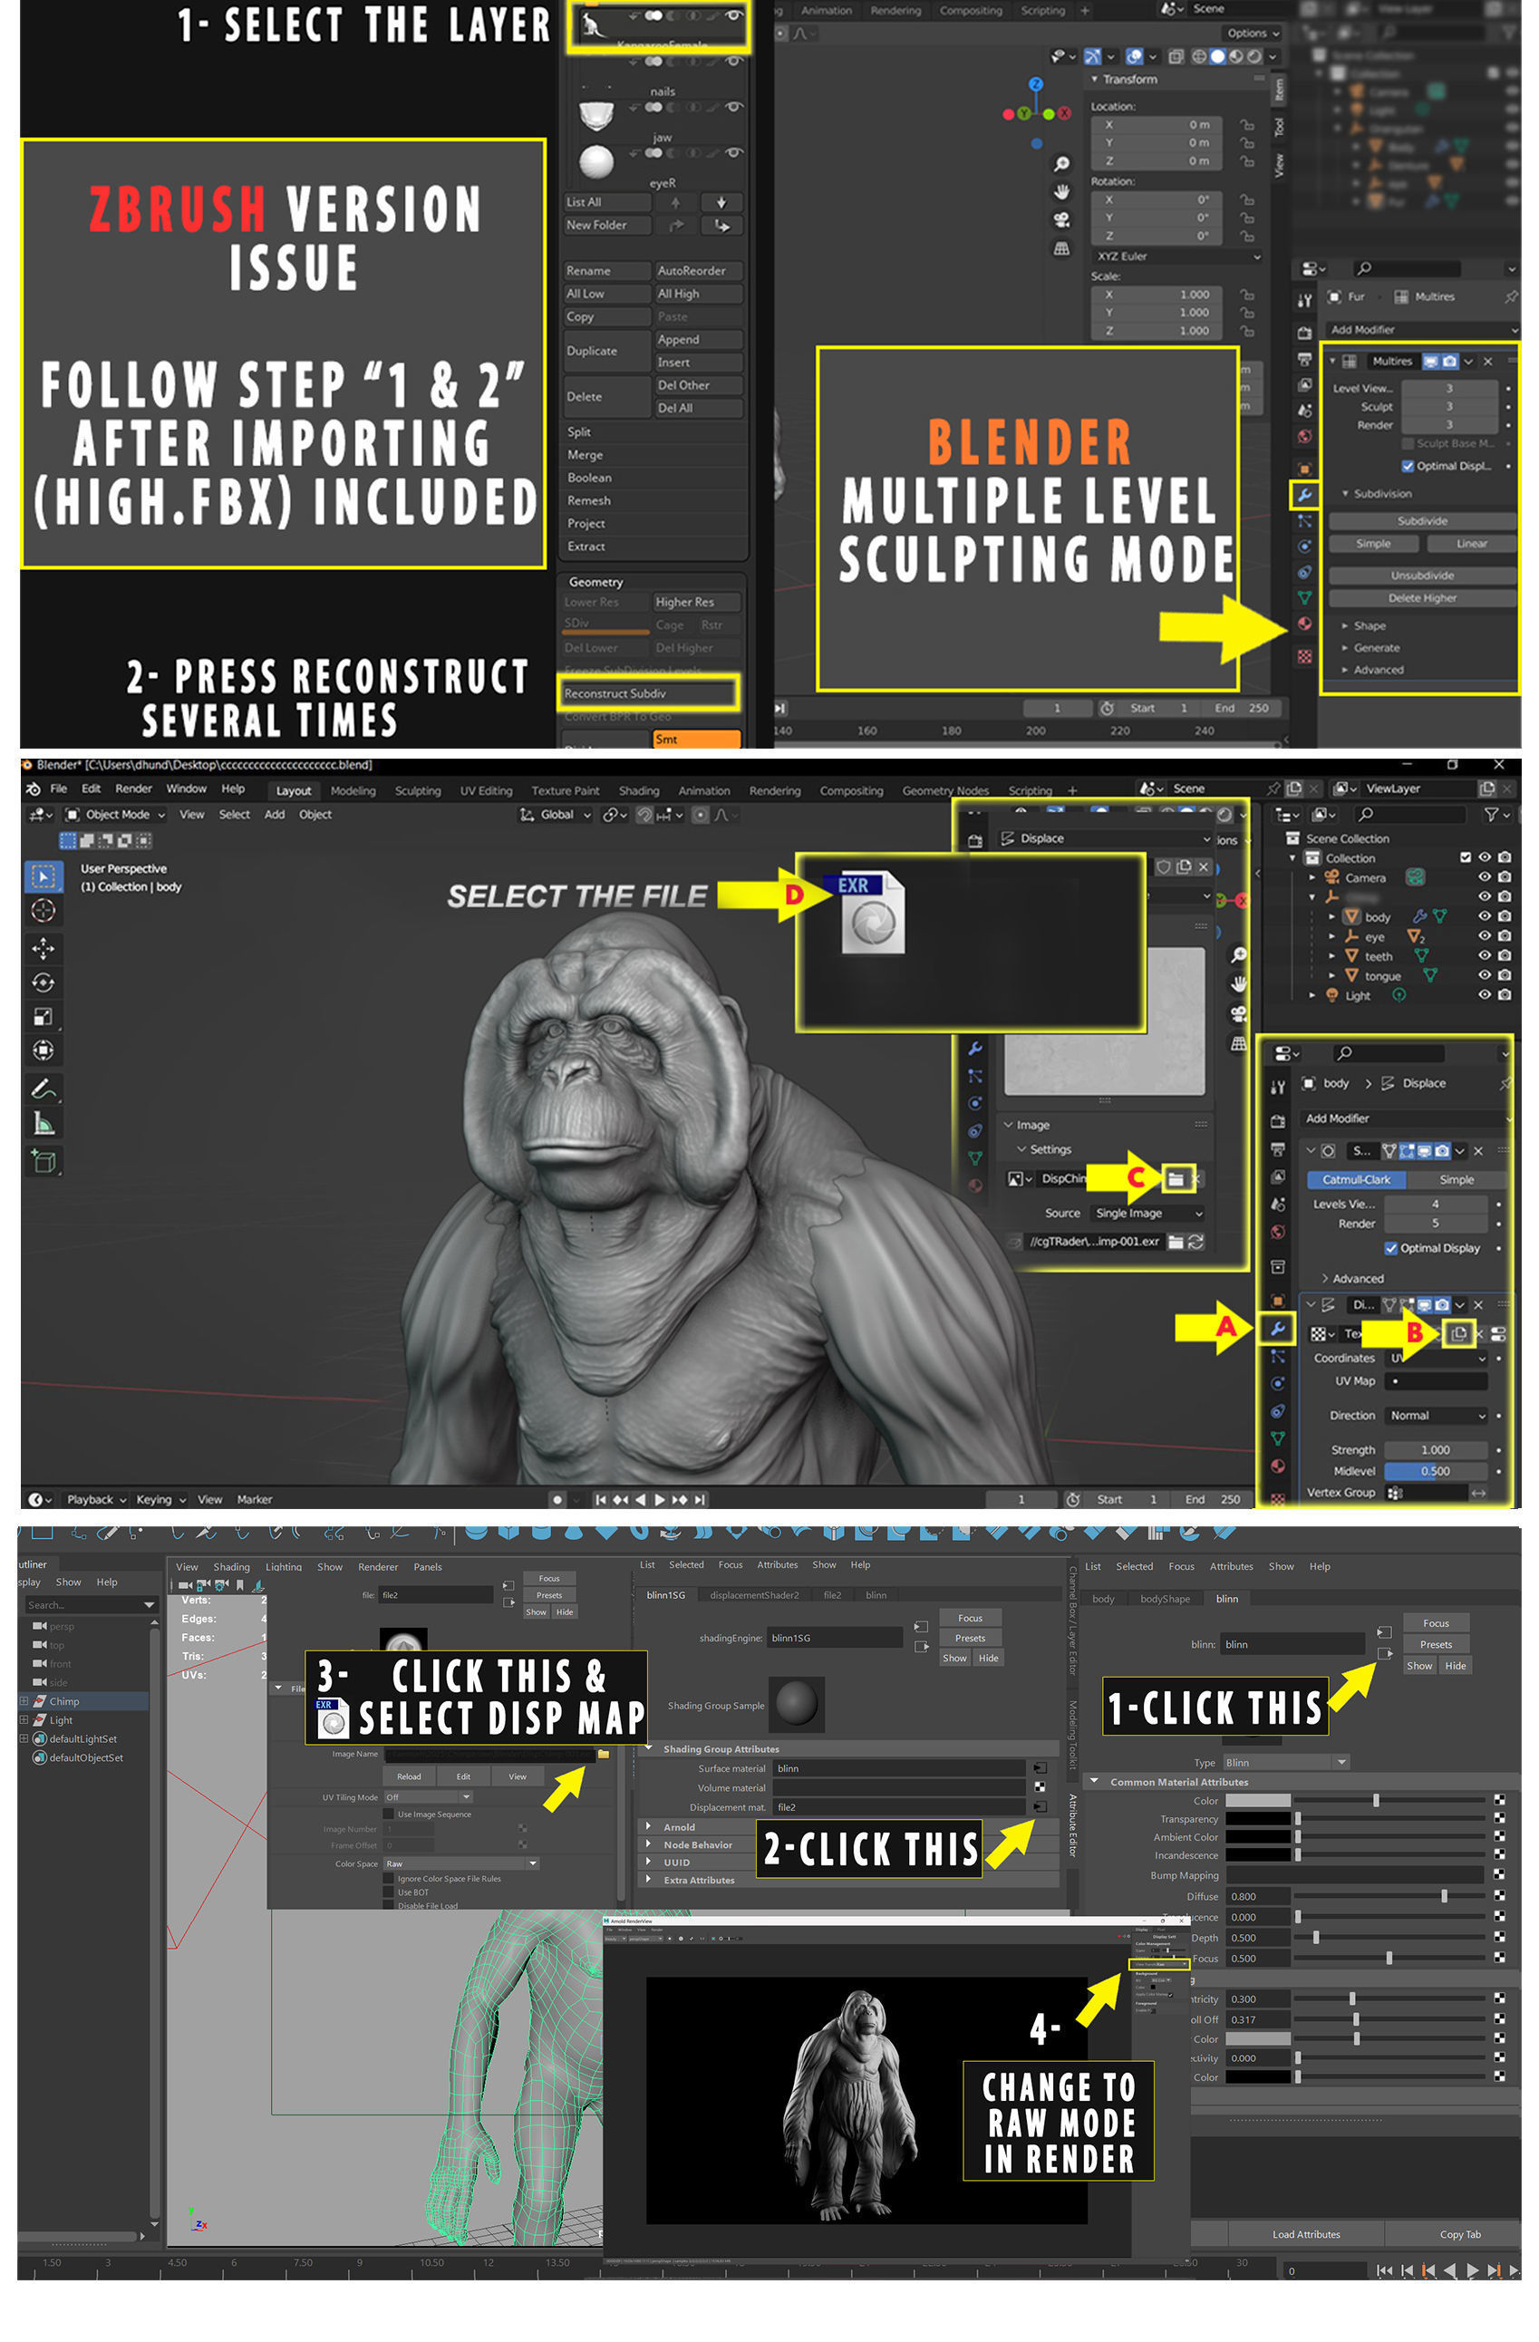Open the Render menu in Blender
Viewport: 1539px width, 2342px height.
click(133, 789)
